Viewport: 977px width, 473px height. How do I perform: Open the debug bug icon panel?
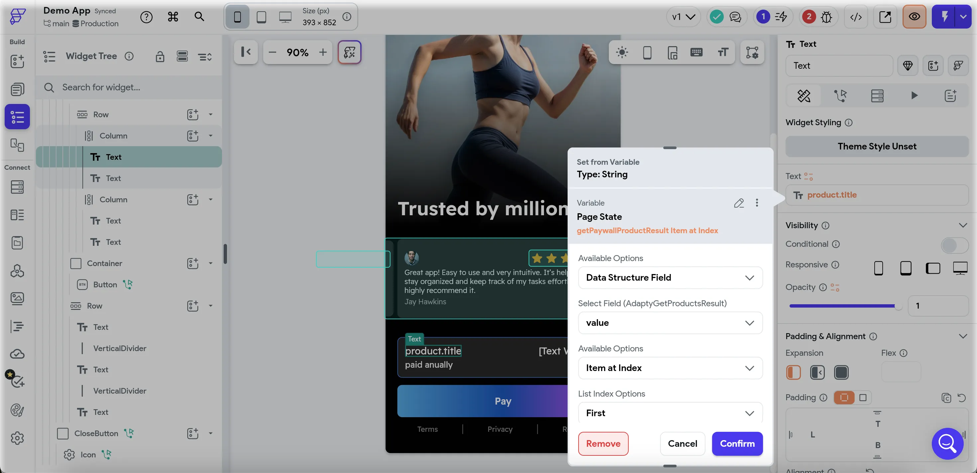826,17
